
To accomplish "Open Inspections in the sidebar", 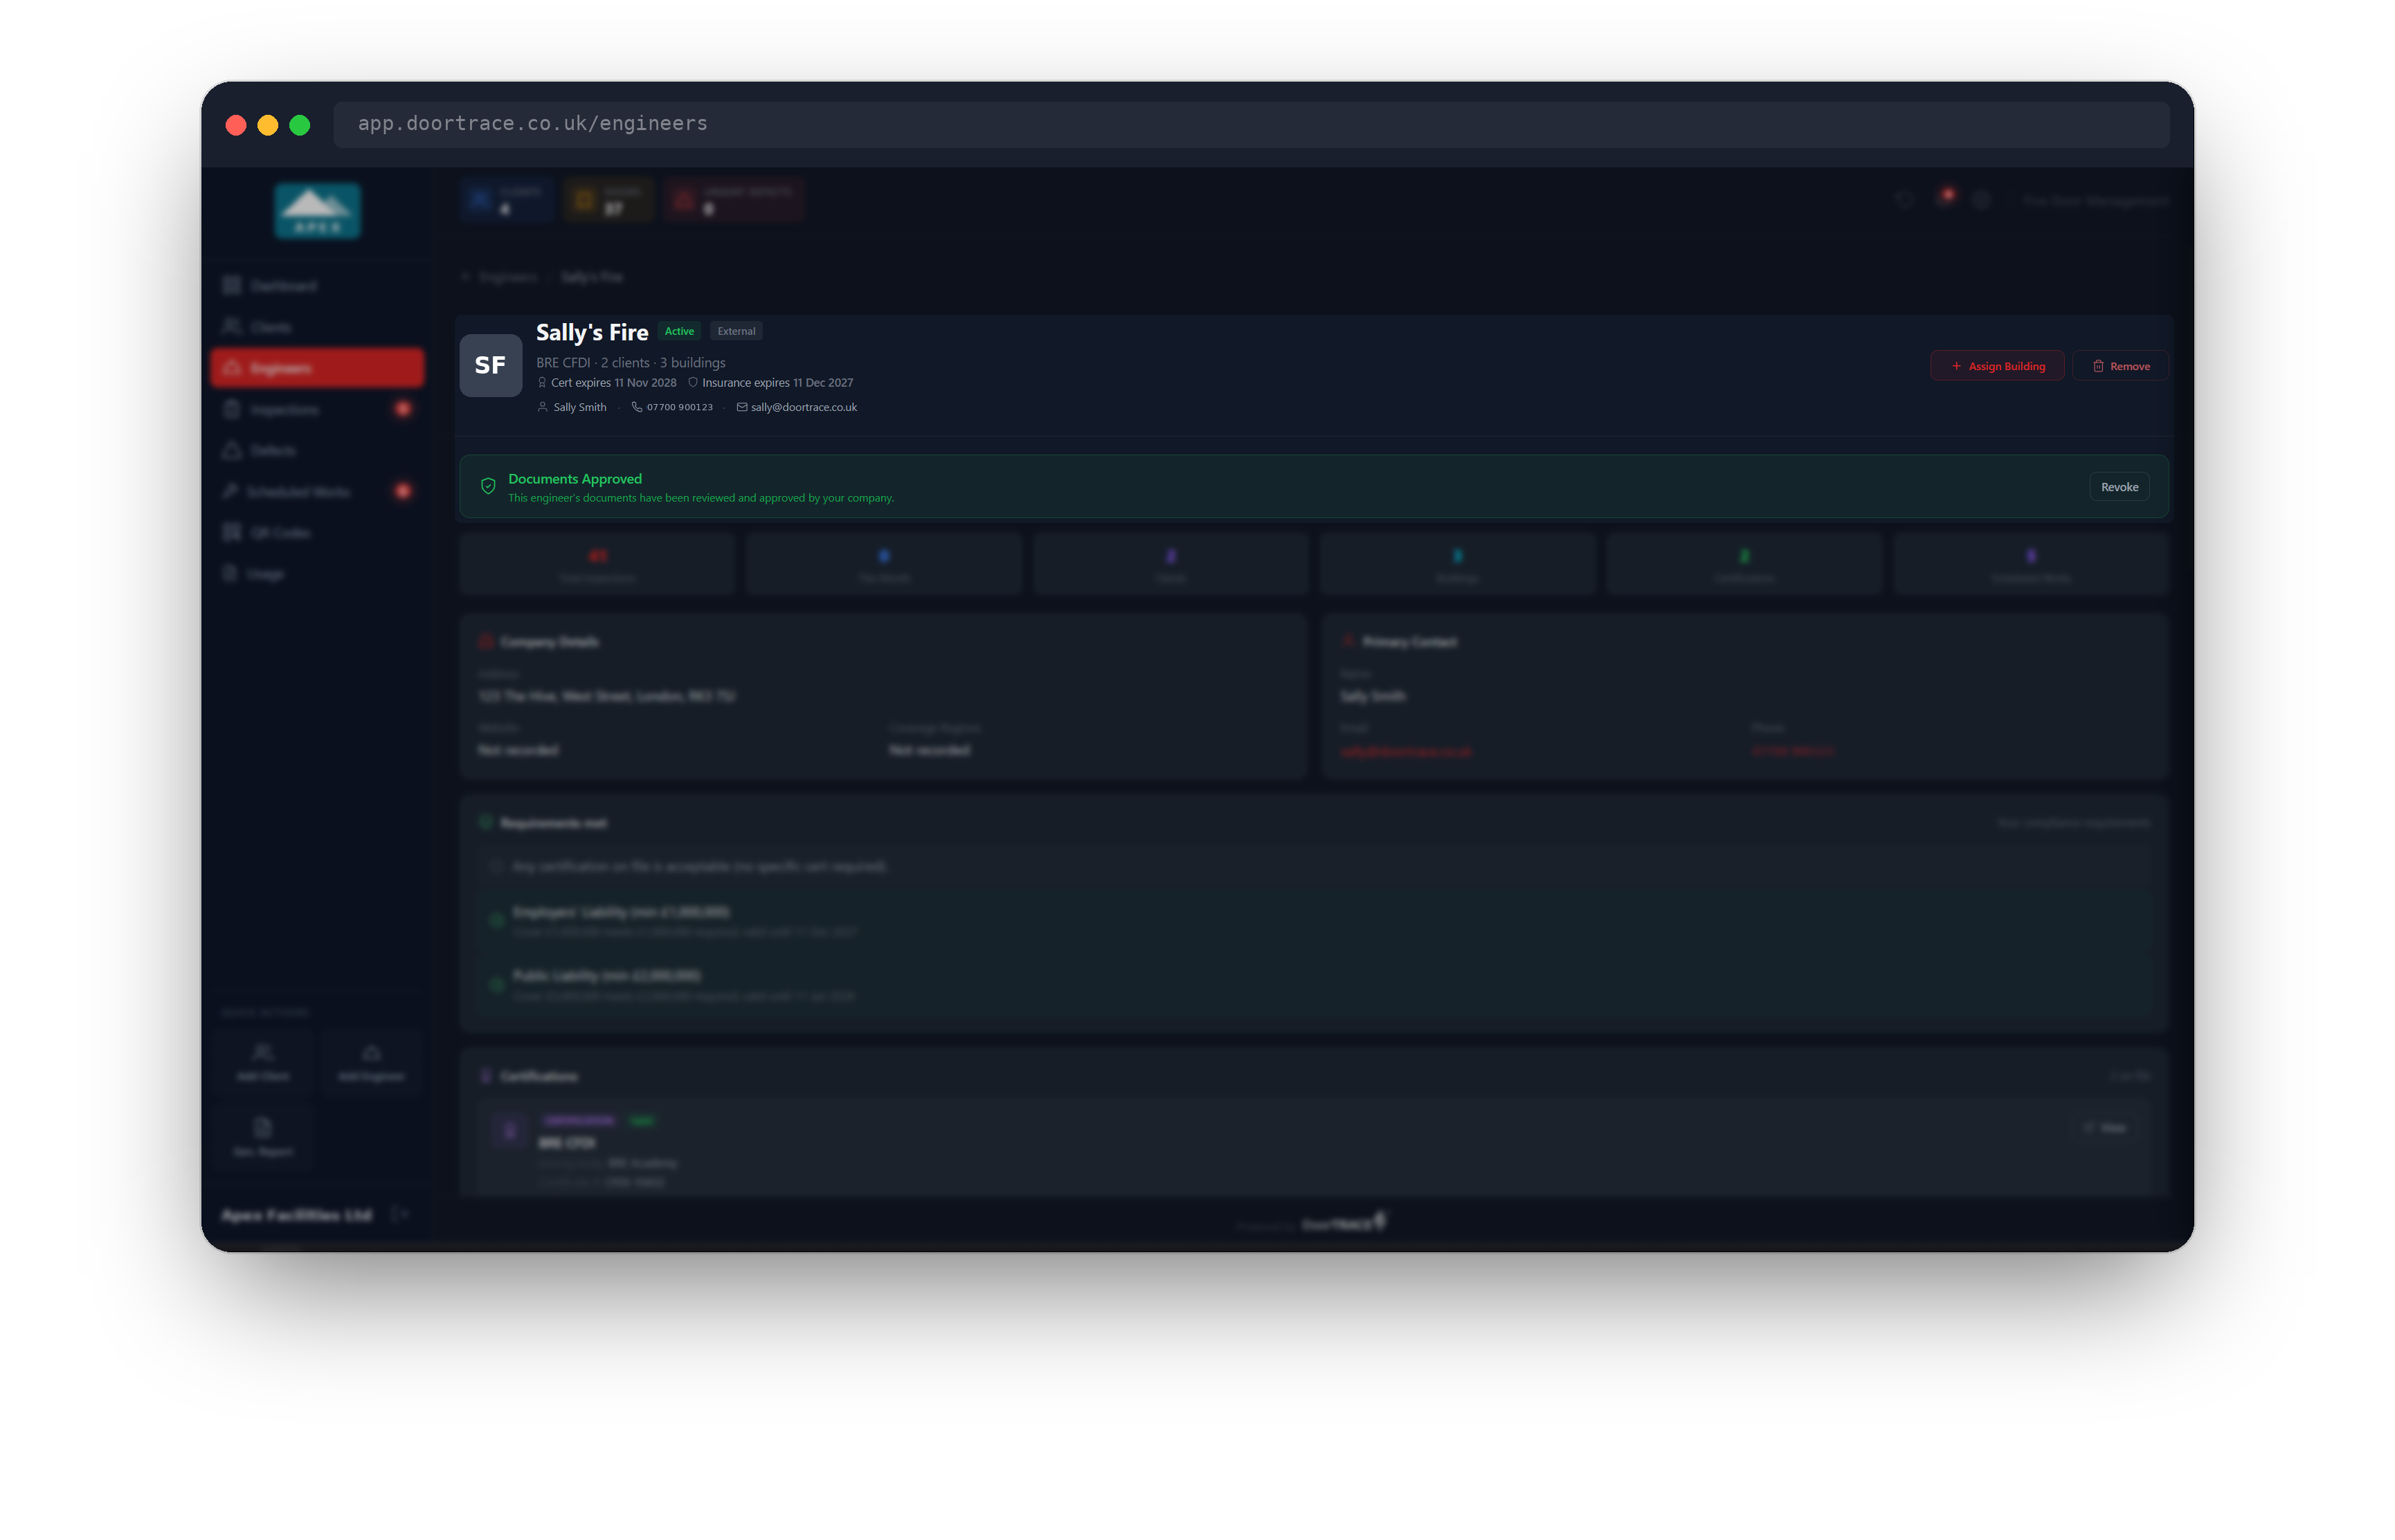I will coord(317,409).
